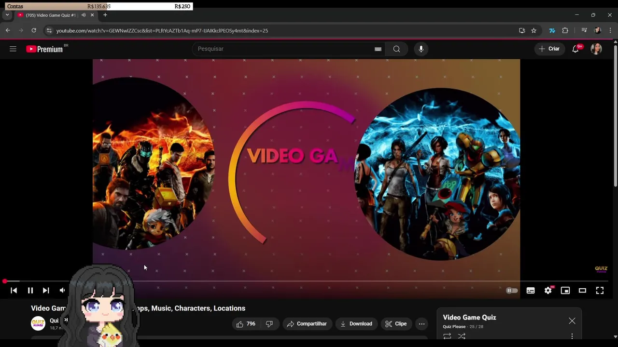
Task: Toggle playlist shuffle button
Action: tap(462, 336)
